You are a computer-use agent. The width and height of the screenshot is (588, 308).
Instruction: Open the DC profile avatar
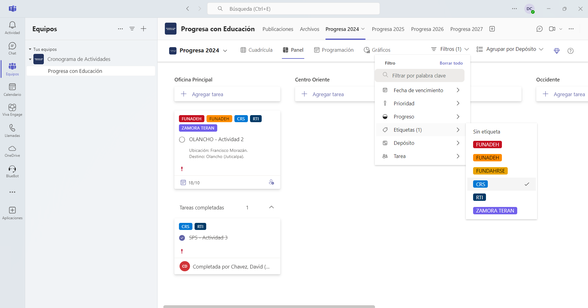529,9
